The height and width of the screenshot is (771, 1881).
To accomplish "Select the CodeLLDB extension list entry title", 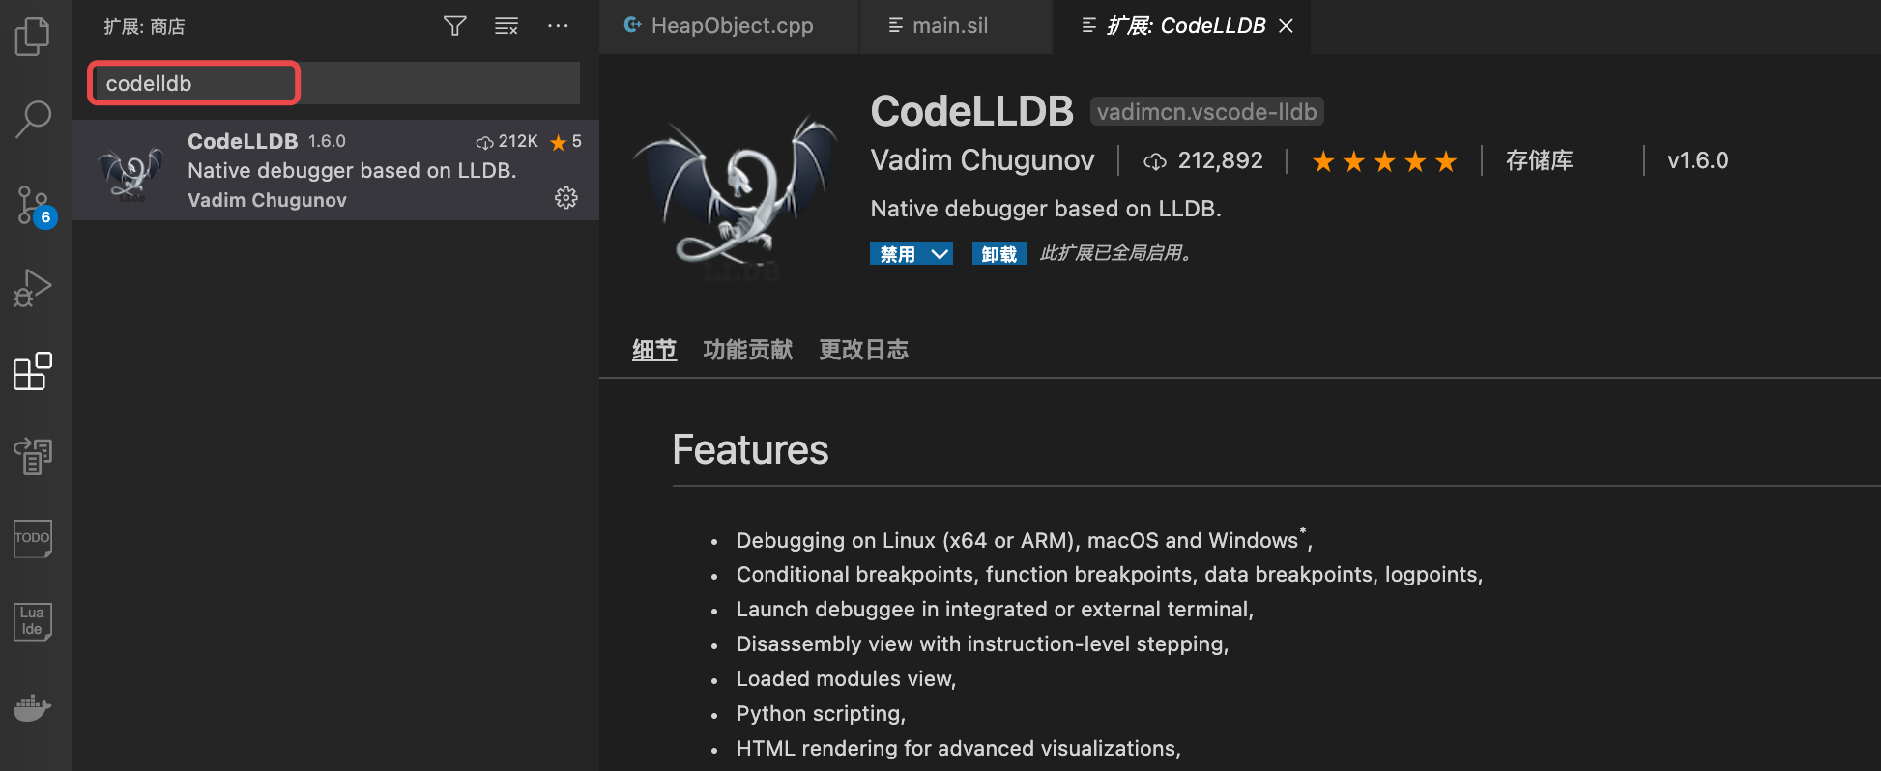I will click(243, 141).
